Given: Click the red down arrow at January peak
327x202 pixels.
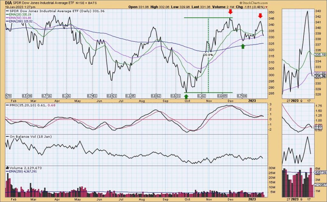Looking at the screenshot, I should (x=260, y=16).
